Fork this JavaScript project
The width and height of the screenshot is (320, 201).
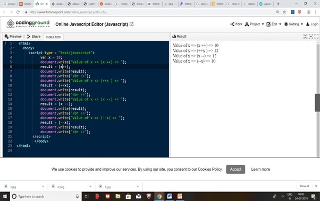236,24
